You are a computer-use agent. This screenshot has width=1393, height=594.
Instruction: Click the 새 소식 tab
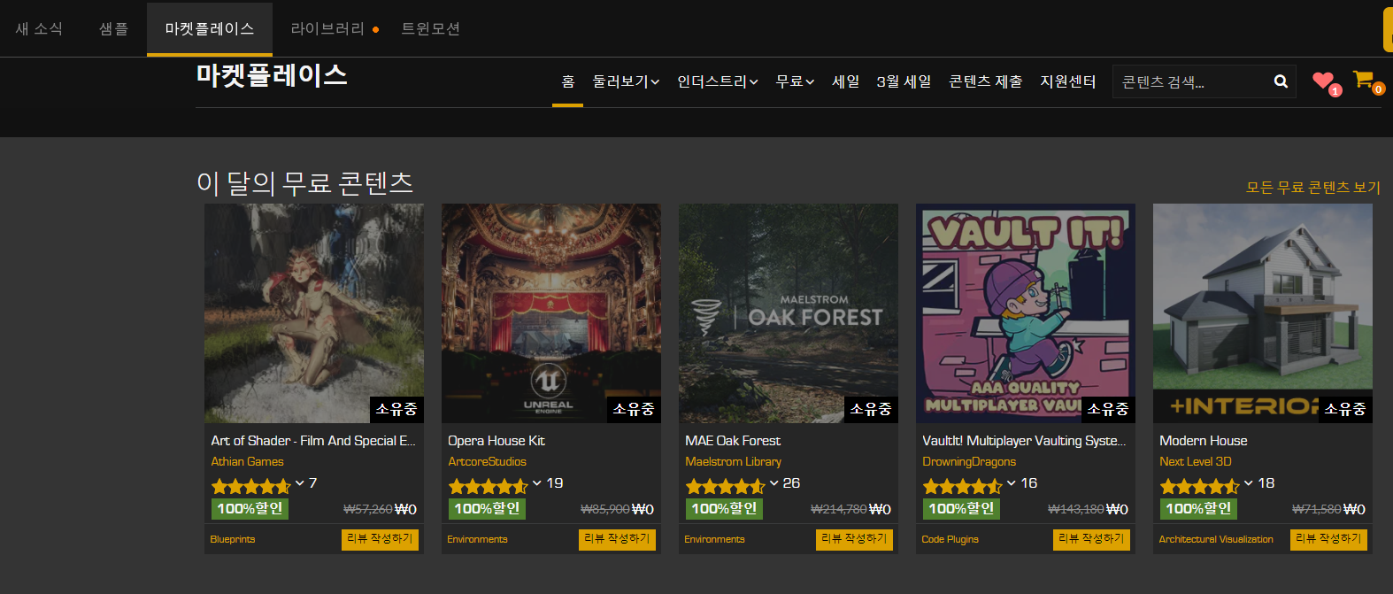click(x=39, y=28)
